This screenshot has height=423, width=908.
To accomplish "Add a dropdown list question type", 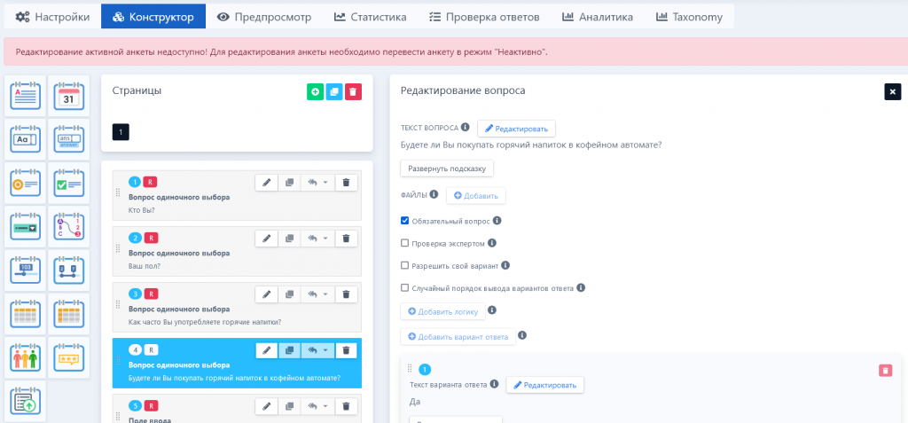I will [x=25, y=226].
